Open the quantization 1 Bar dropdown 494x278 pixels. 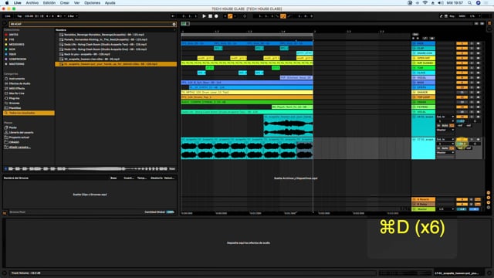tap(73, 16)
